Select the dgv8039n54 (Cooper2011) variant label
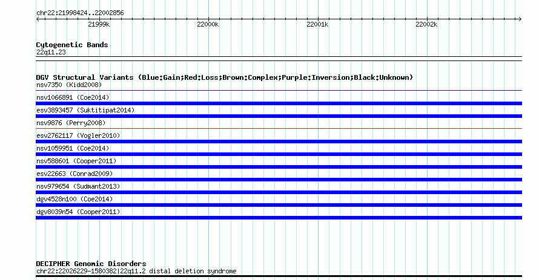Viewport: 539px width, 280px height. pyautogui.click(x=78, y=212)
